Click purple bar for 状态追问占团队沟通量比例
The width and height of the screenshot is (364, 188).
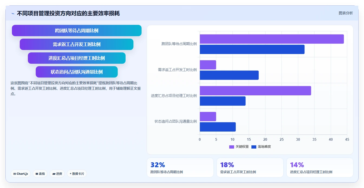(208, 116)
